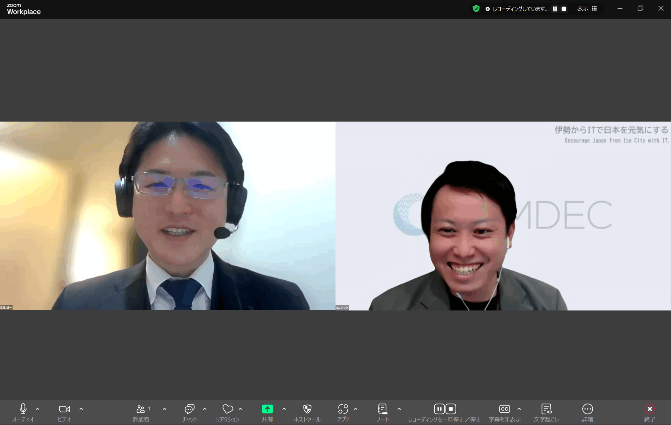
Task: Open the Notes (ノート) icon
Action: pos(382,409)
